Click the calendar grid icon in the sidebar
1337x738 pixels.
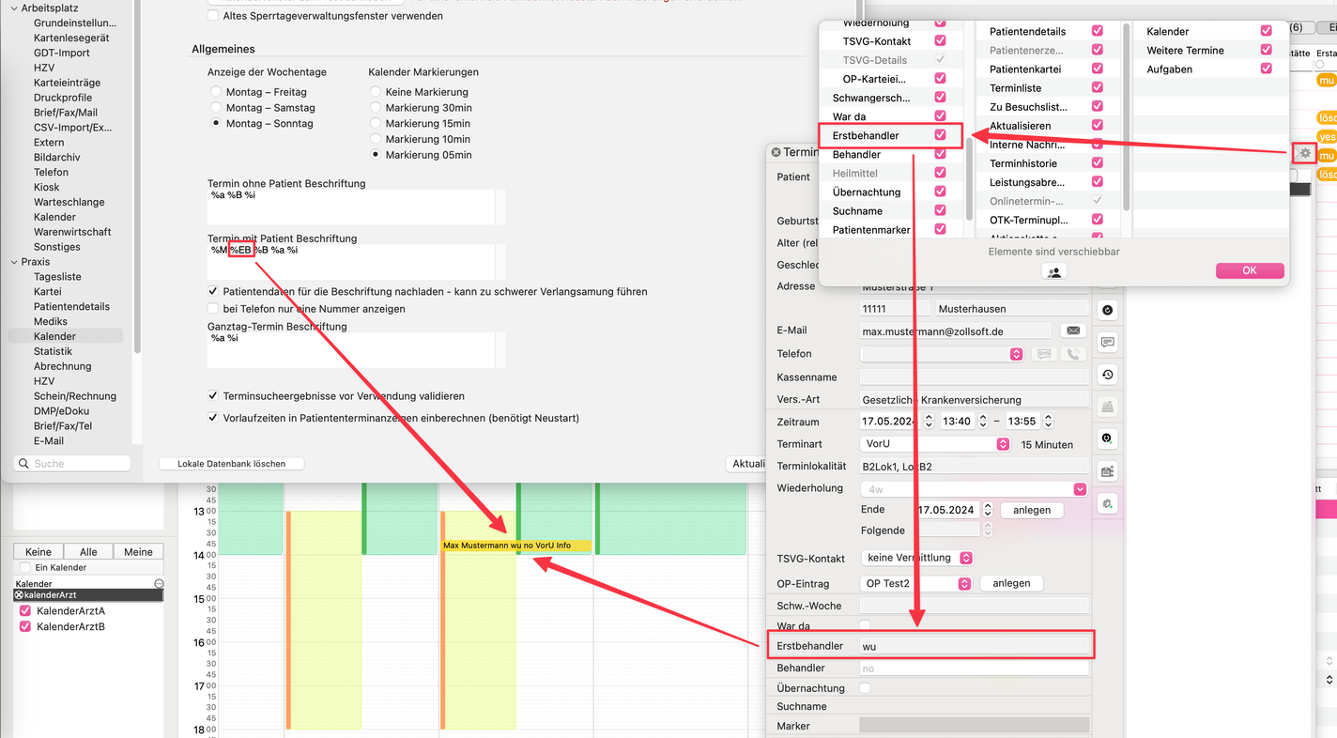pyautogui.click(x=1108, y=471)
